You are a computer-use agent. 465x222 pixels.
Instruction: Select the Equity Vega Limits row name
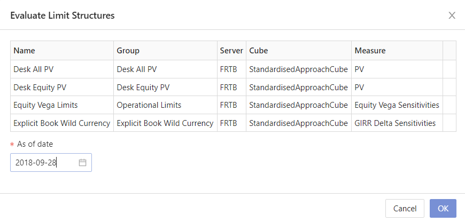click(45, 105)
